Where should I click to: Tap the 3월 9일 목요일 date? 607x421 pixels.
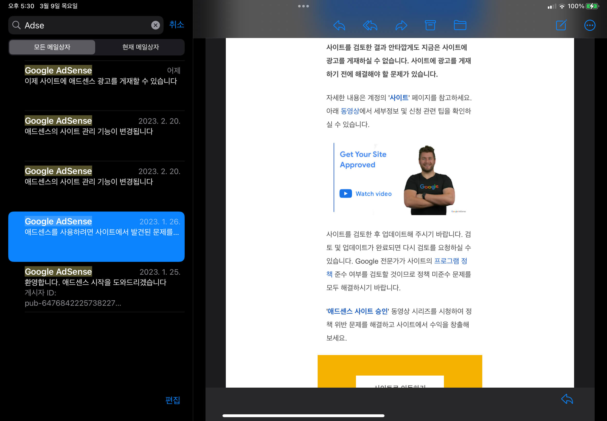(x=59, y=6)
